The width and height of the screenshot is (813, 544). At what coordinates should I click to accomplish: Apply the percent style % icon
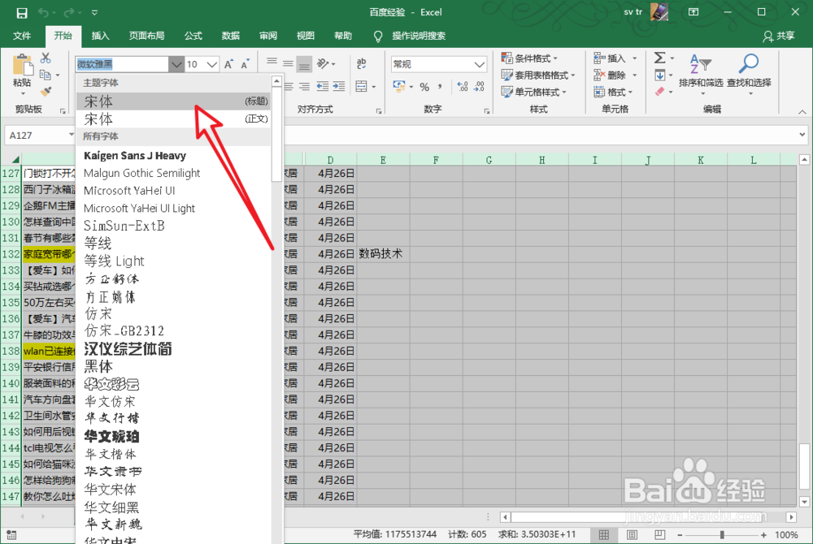[425, 87]
